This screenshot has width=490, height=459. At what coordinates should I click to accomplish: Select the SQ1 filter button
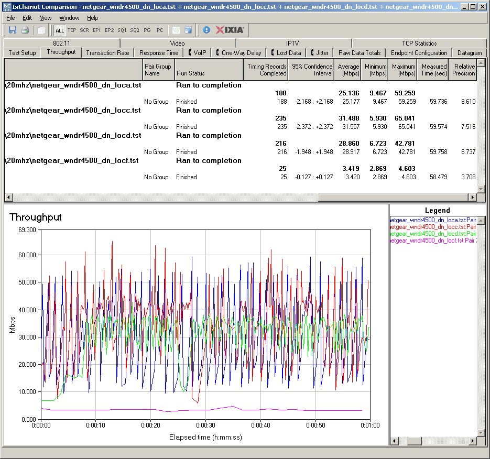point(122,30)
